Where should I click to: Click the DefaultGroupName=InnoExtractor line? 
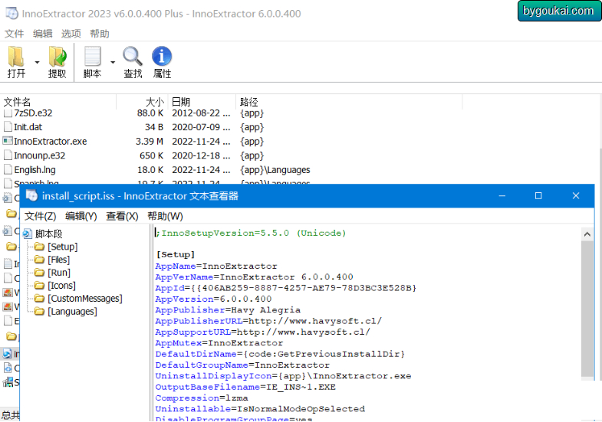pos(242,365)
